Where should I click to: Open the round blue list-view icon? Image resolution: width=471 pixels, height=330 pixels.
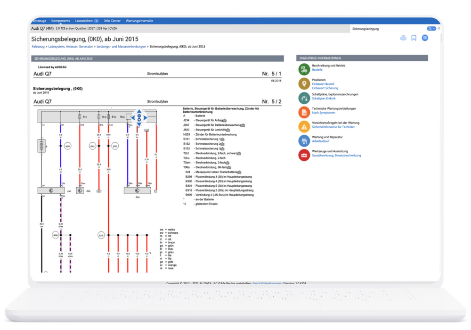tap(425, 38)
